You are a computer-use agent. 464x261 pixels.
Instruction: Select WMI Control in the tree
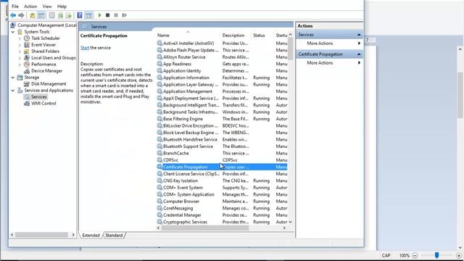click(43, 103)
